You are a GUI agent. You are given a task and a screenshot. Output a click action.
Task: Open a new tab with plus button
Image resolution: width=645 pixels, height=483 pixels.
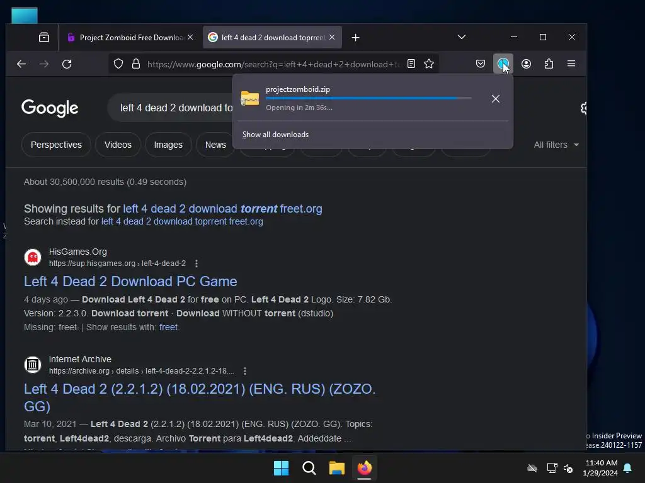tap(356, 38)
